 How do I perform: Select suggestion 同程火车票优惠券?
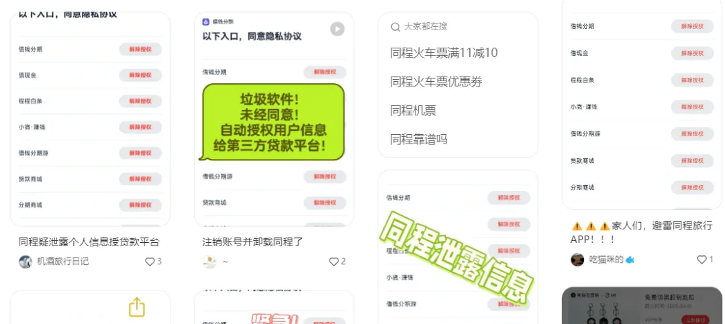tap(436, 82)
